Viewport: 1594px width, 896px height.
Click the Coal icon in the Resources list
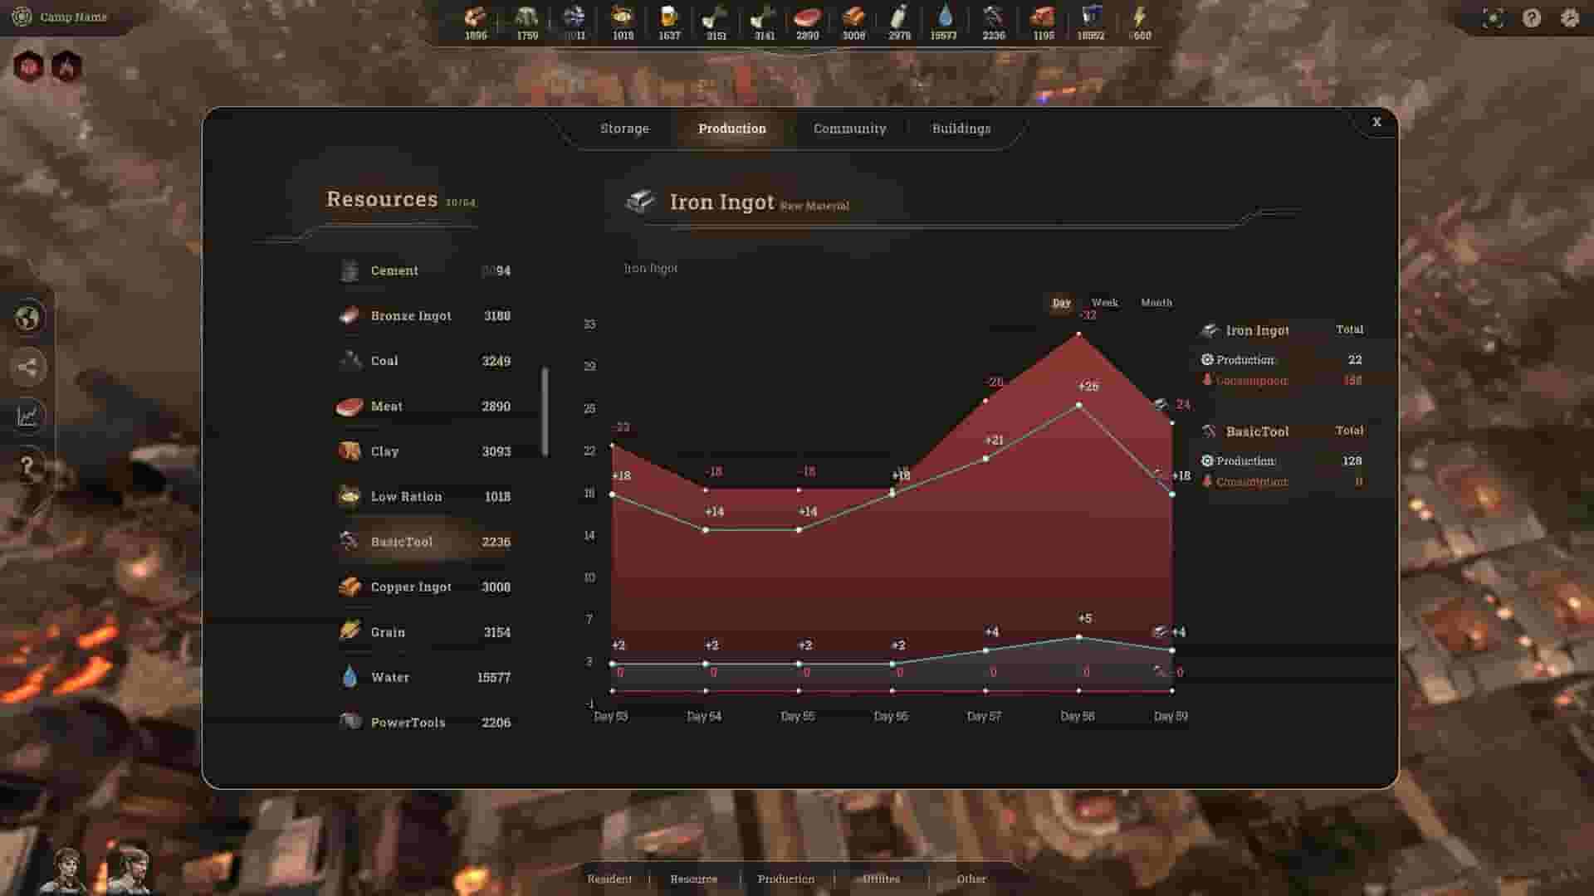tap(350, 361)
